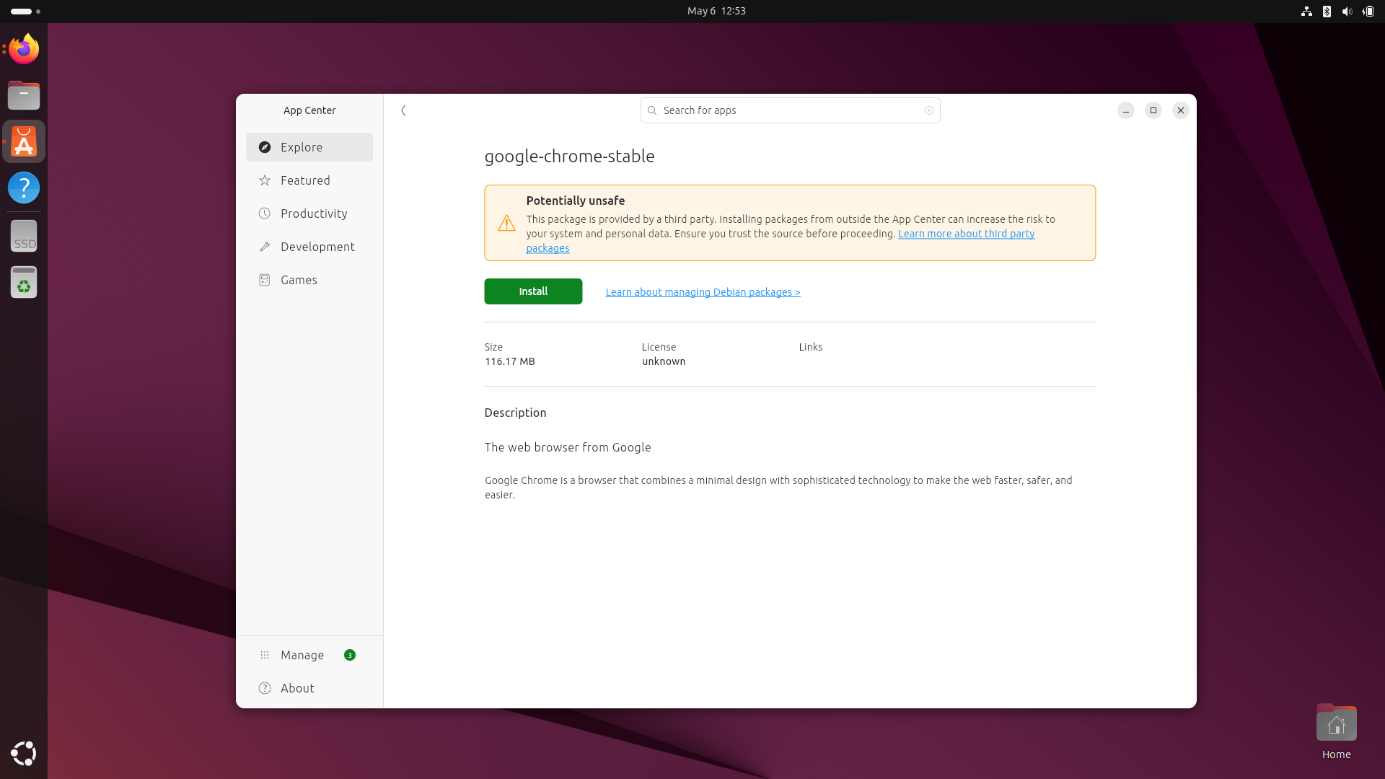The height and width of the screenshot is (779, 1385).
Task: Click the App Center title text
Action: click(x=309, y=110)
